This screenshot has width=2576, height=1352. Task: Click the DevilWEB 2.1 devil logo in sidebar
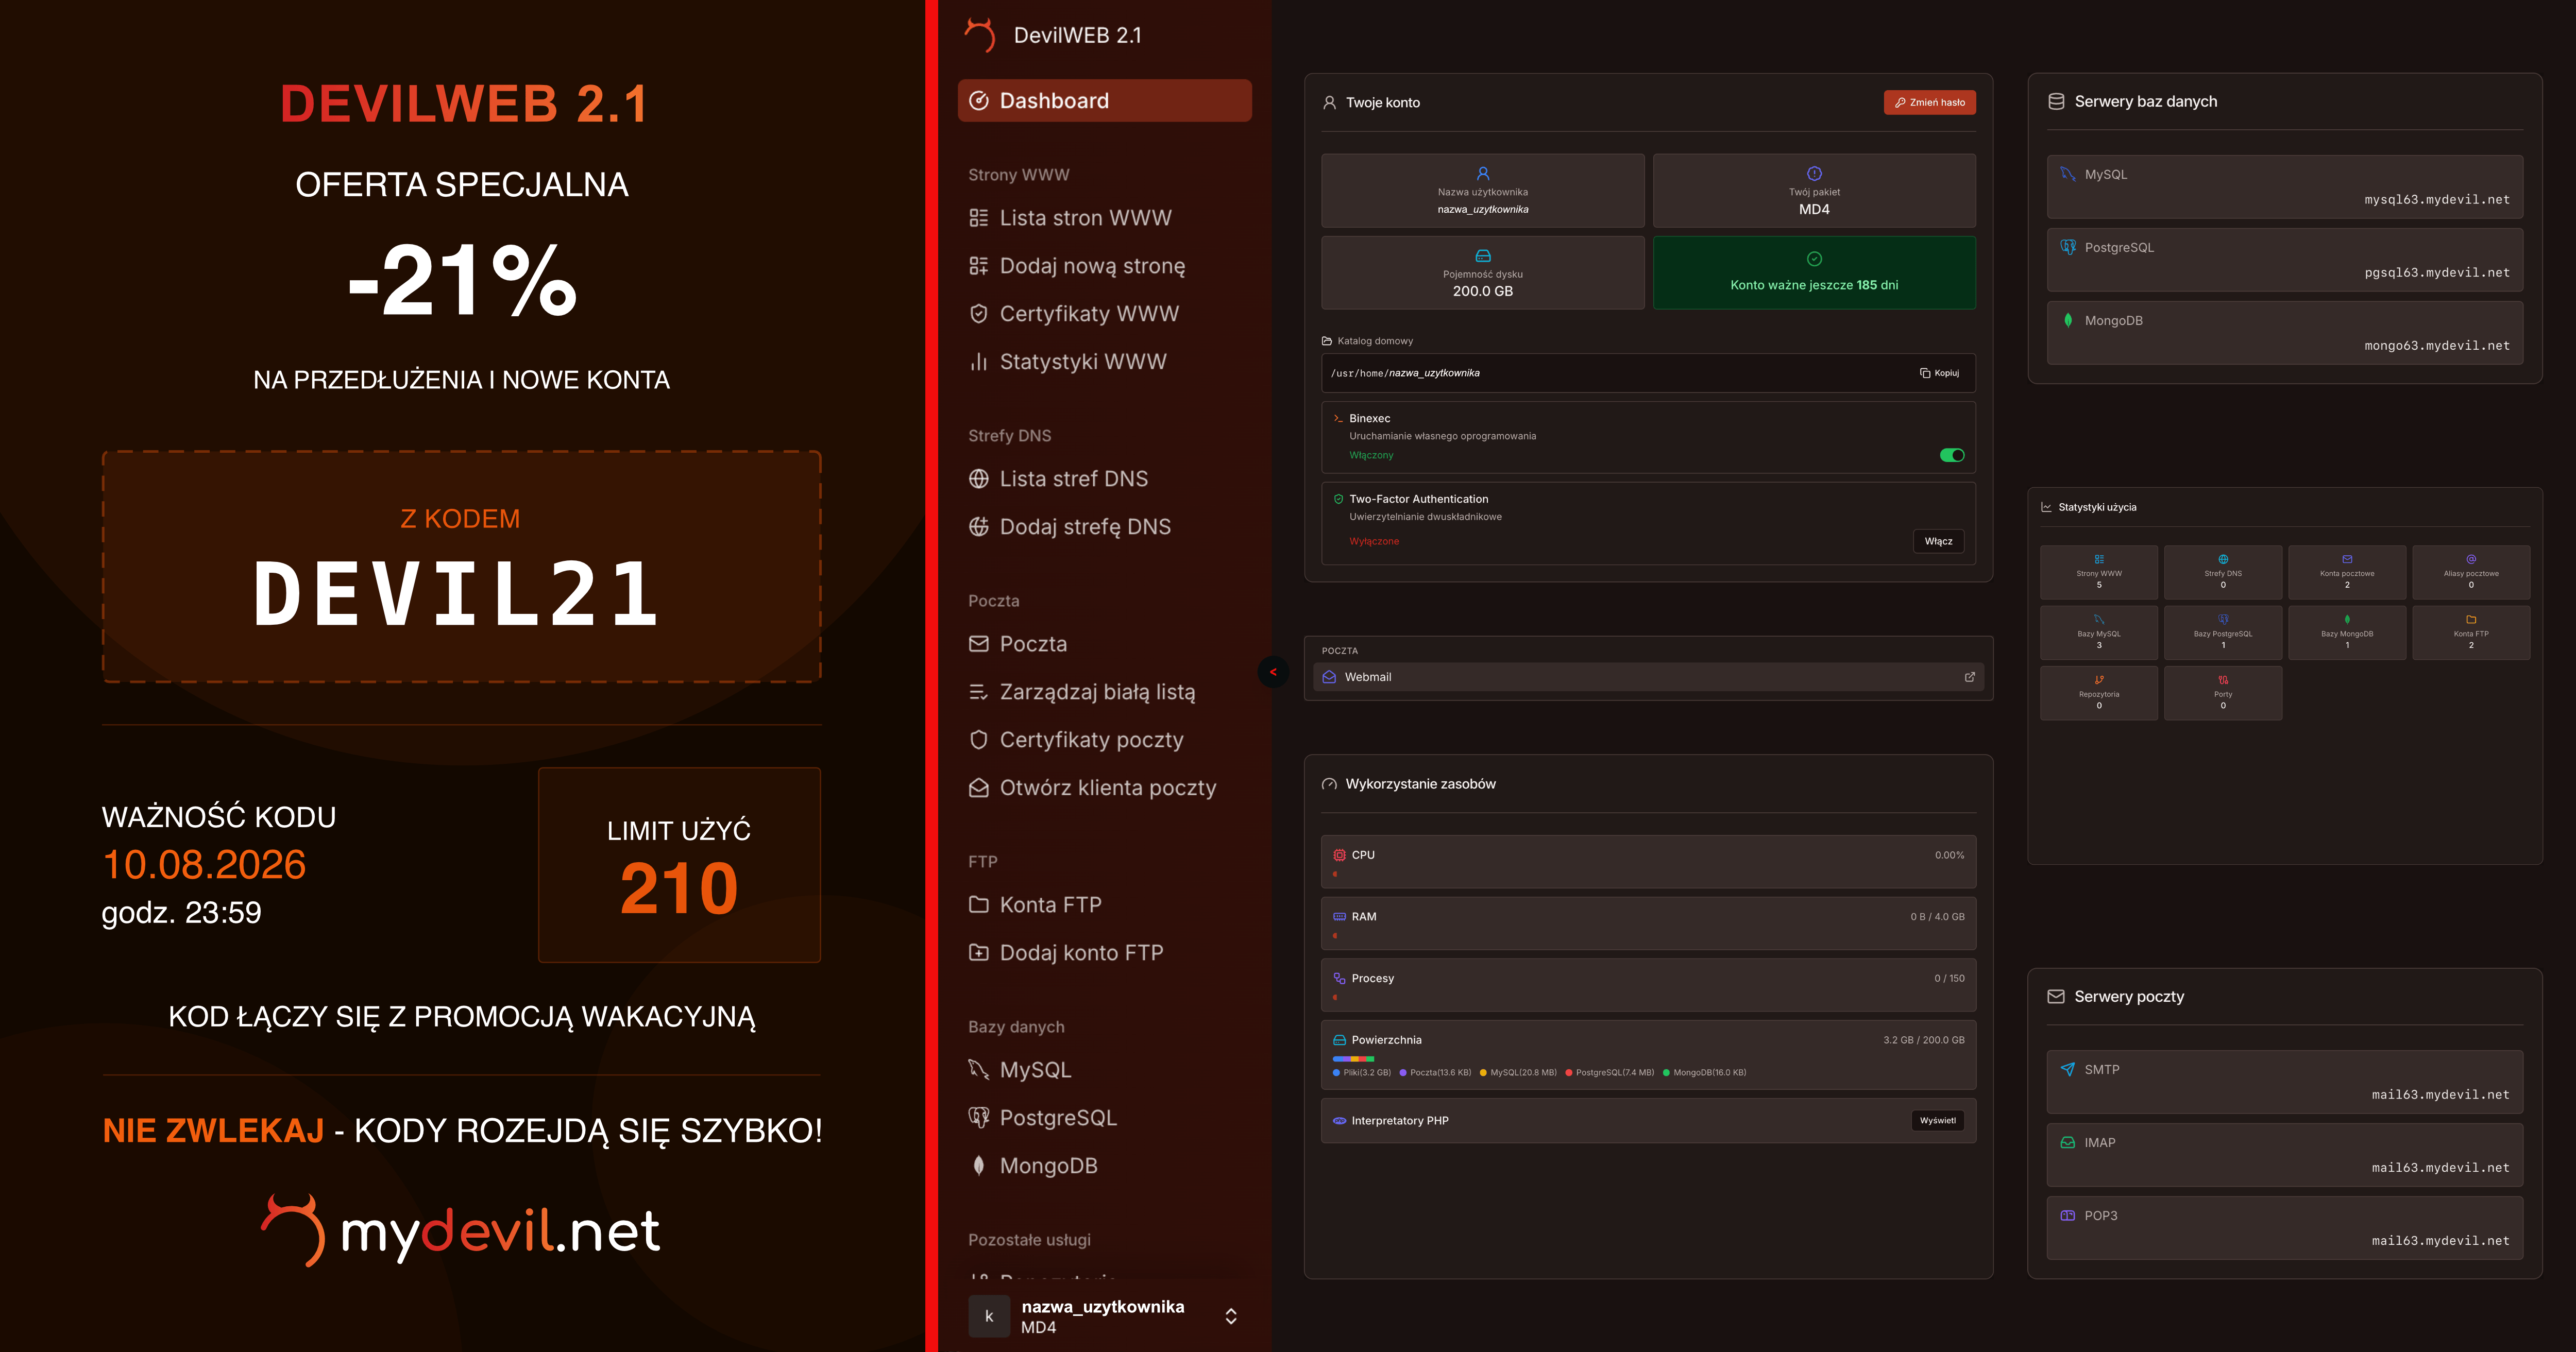click(980, 35)
